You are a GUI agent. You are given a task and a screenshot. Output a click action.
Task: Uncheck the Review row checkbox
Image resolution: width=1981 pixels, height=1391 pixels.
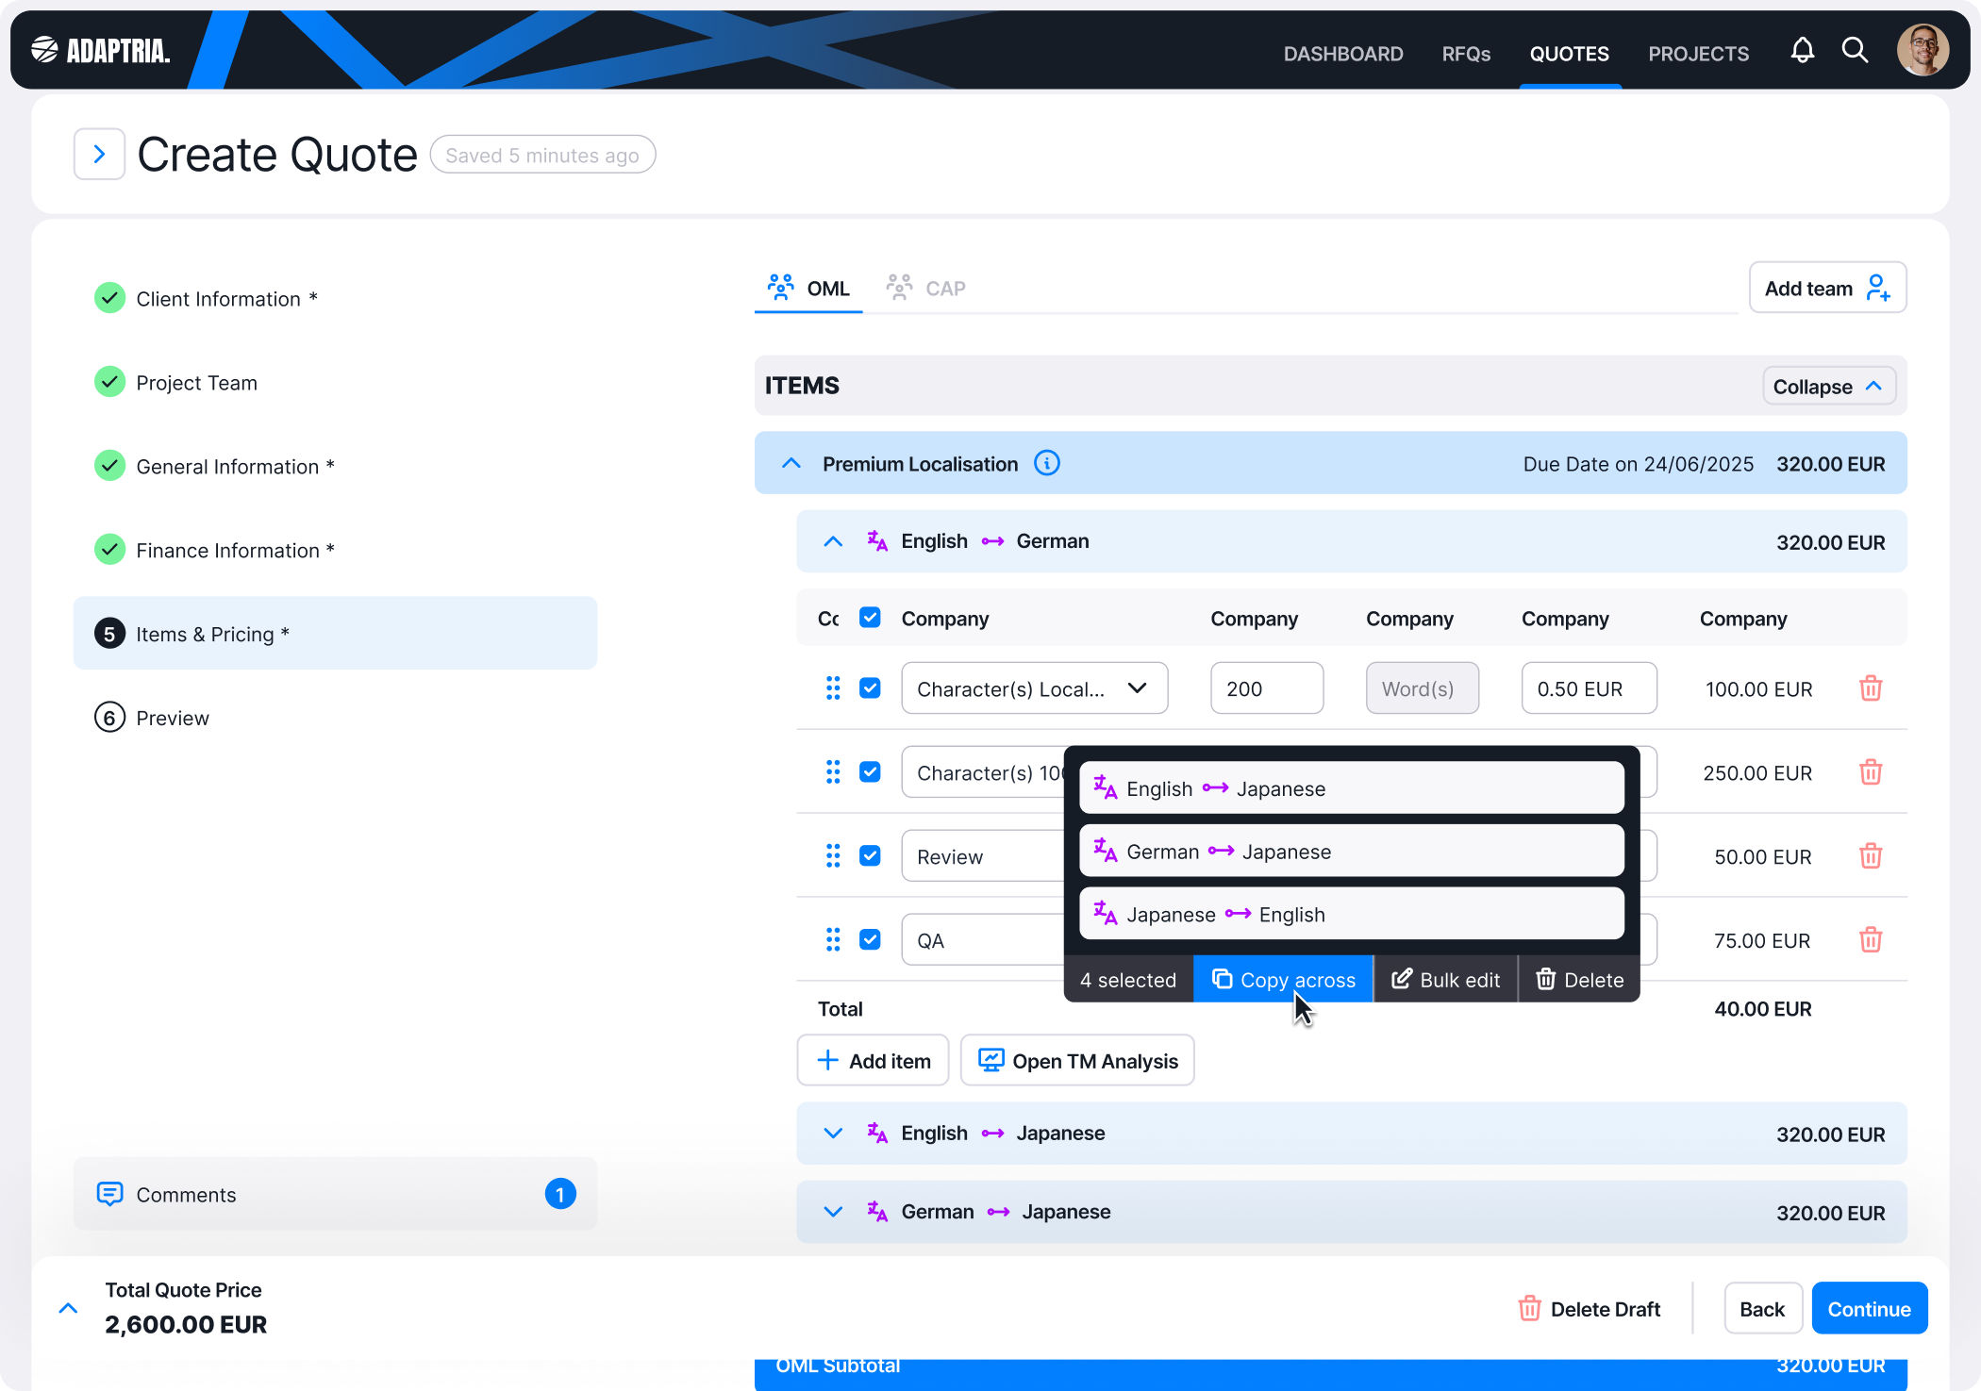pyautogui.click(x=870, y=856)
